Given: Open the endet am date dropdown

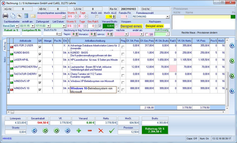Looking at the screenshot, I should (142, 34).
